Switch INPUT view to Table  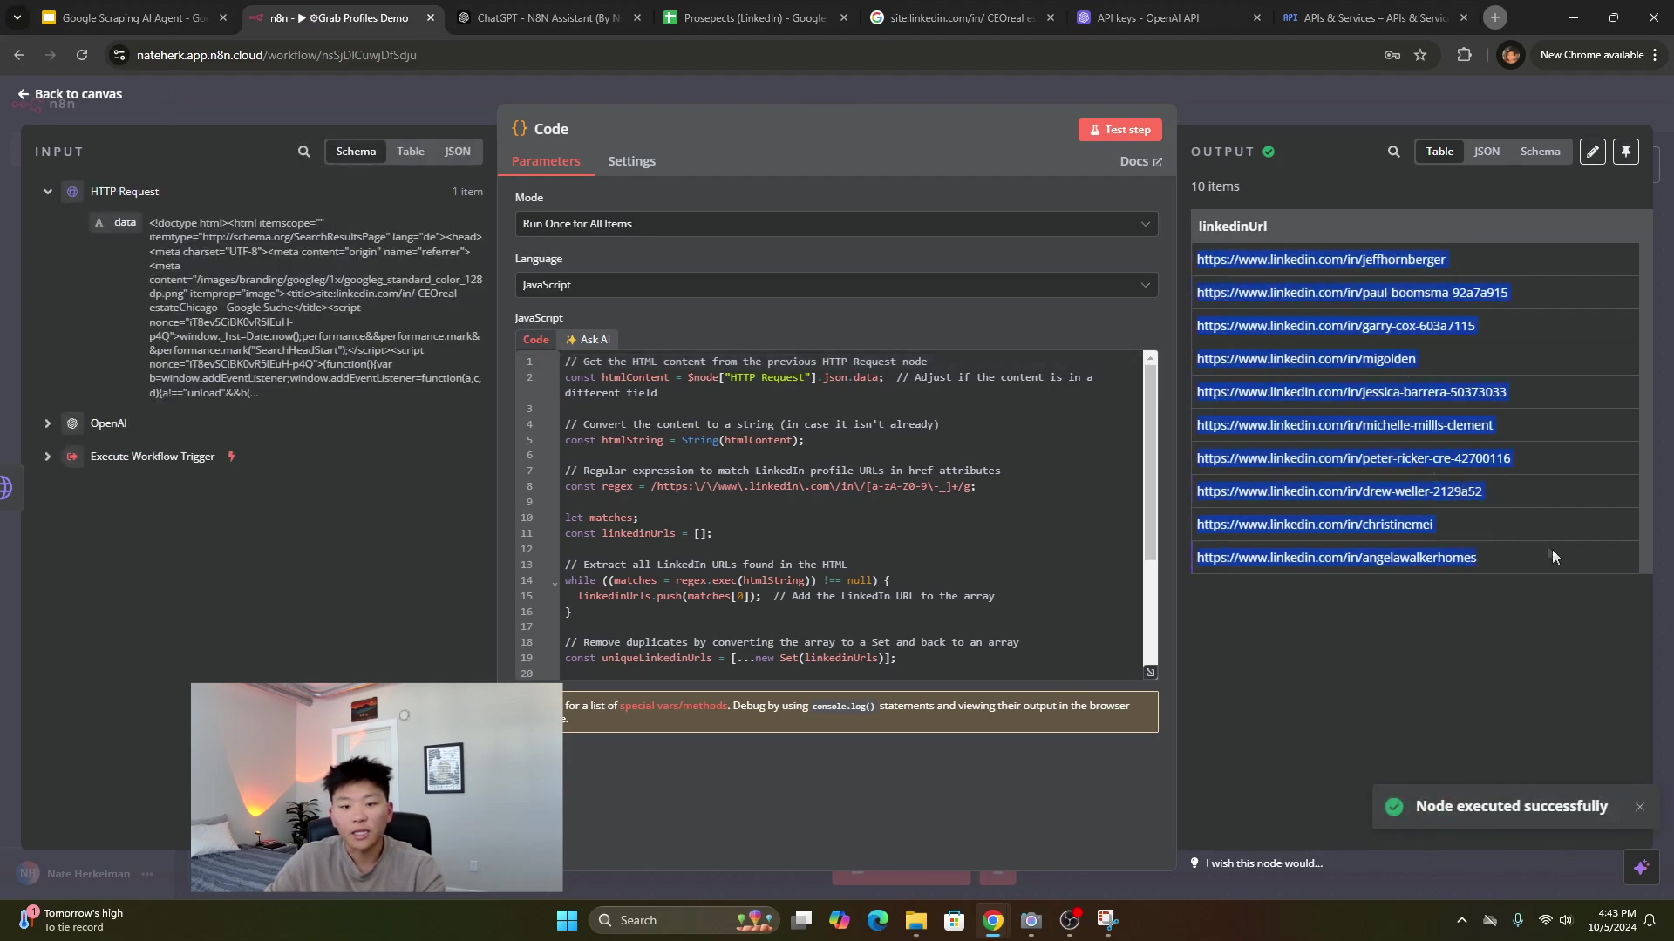point(411,152)
